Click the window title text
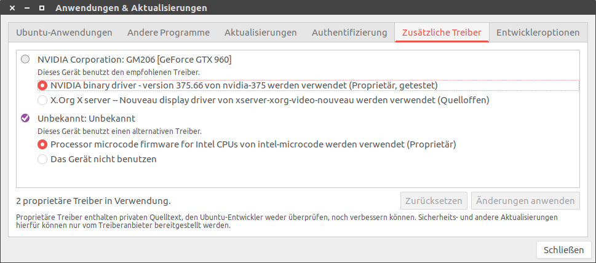 tap(131, 9)
